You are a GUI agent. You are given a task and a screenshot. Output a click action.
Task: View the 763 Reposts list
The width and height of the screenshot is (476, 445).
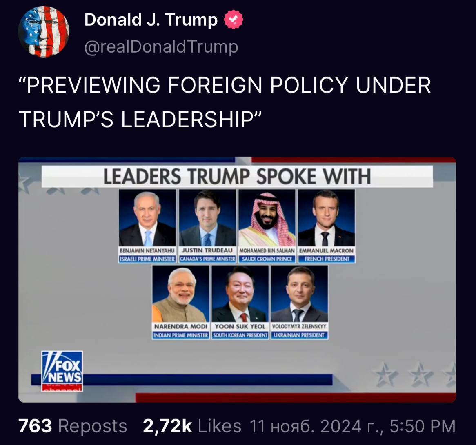pyautogui.click(x=73, y=426)
